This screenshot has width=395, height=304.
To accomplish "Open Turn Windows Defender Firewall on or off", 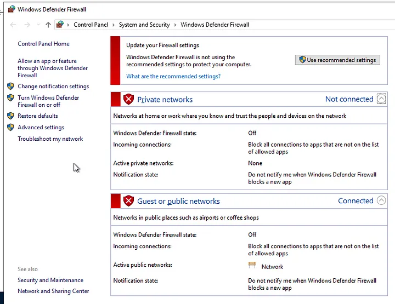I will 48,101.
